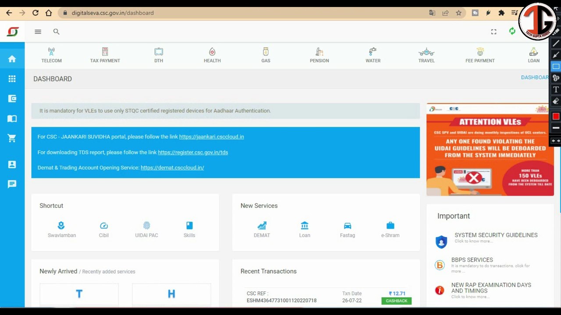Follow the register.csc.gov.in/tds link
This screenshot has width=561, height=315.
(x=193, y=152)
